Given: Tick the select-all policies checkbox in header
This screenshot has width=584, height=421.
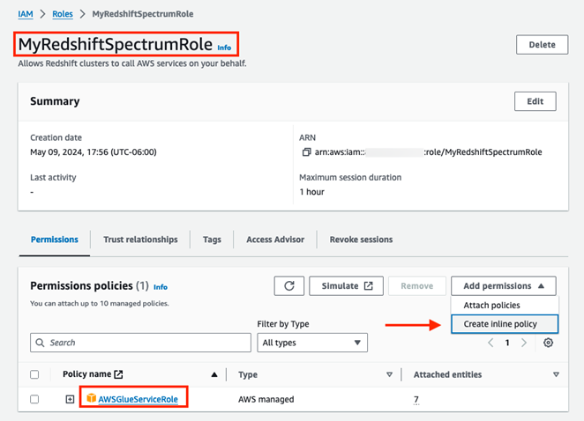Looking at the screenshot, I should click(34, 374).
